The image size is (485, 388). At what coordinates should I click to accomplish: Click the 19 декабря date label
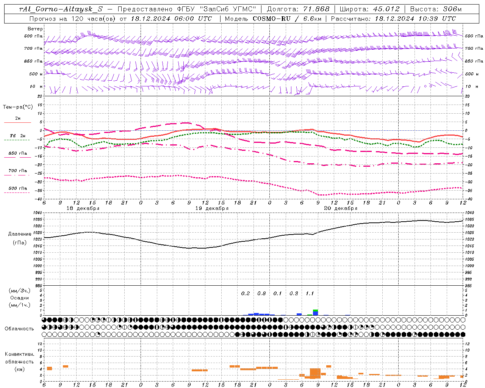pyautogui.click(x=212, y=208)
